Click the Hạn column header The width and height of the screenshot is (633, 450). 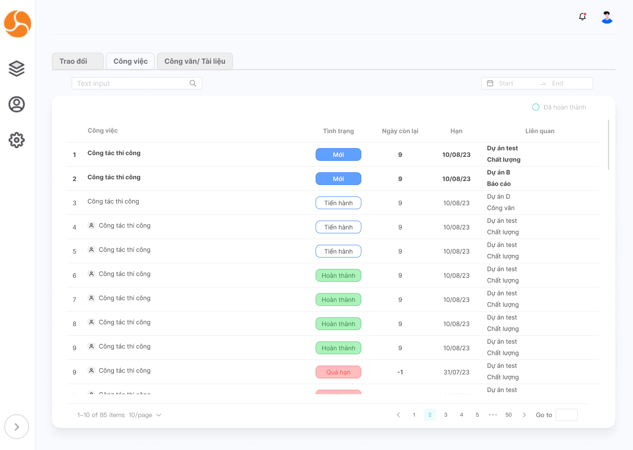[x=456, y=131]
